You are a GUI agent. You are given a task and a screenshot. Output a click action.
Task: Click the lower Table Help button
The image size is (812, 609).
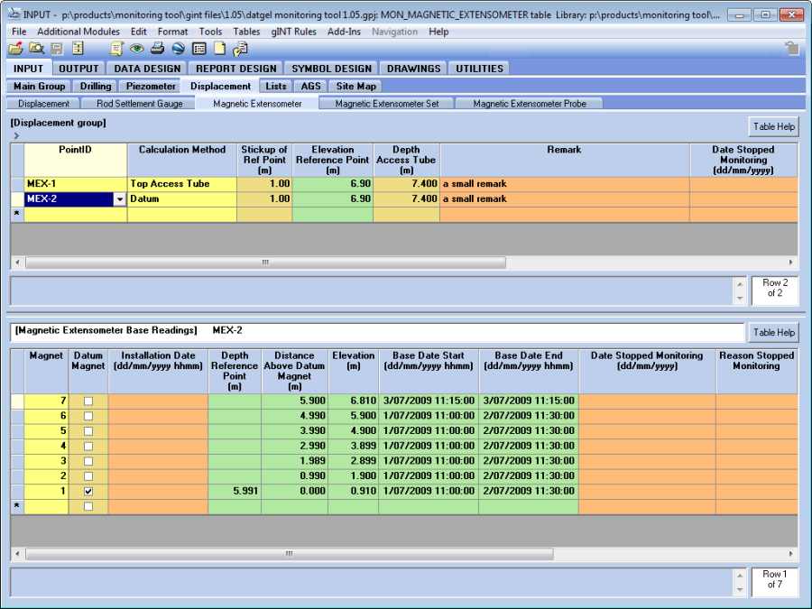pos(773,333)
